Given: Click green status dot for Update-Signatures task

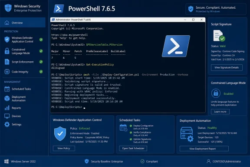Looking at the screenshot, I should (x=131, y=139).
